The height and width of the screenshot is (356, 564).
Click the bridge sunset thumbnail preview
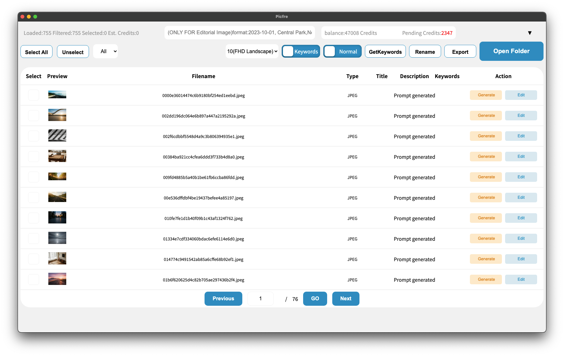click(57, 115)
